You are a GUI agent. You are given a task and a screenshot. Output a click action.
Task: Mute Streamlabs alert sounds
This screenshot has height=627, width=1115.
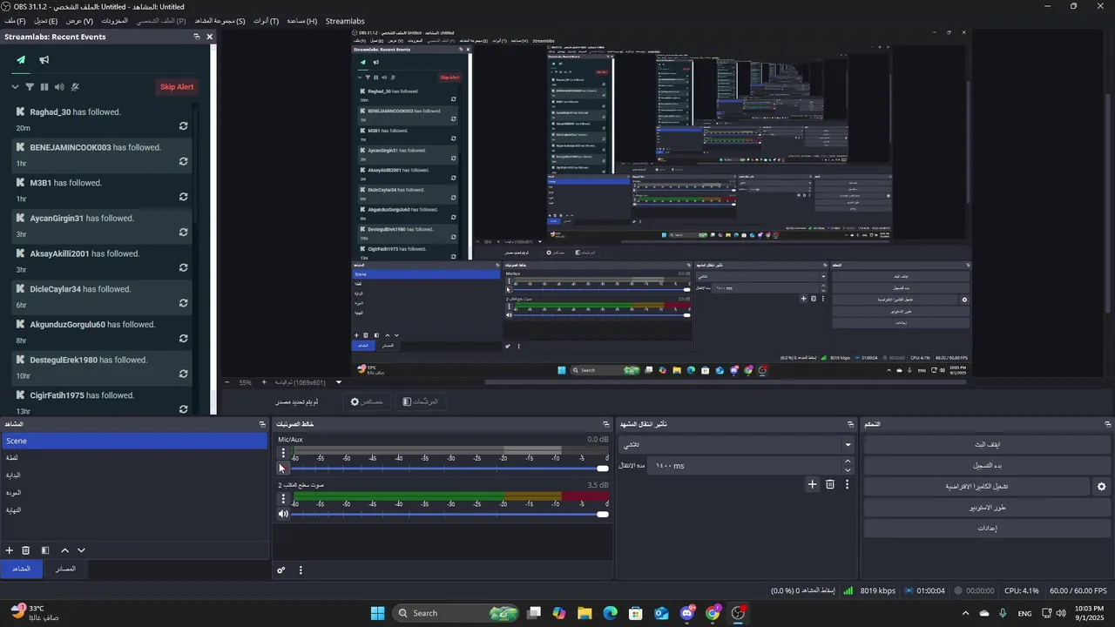click(x=59, y=87)
